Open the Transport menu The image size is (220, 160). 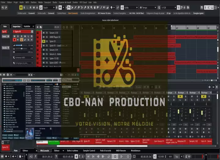[48, 2]
